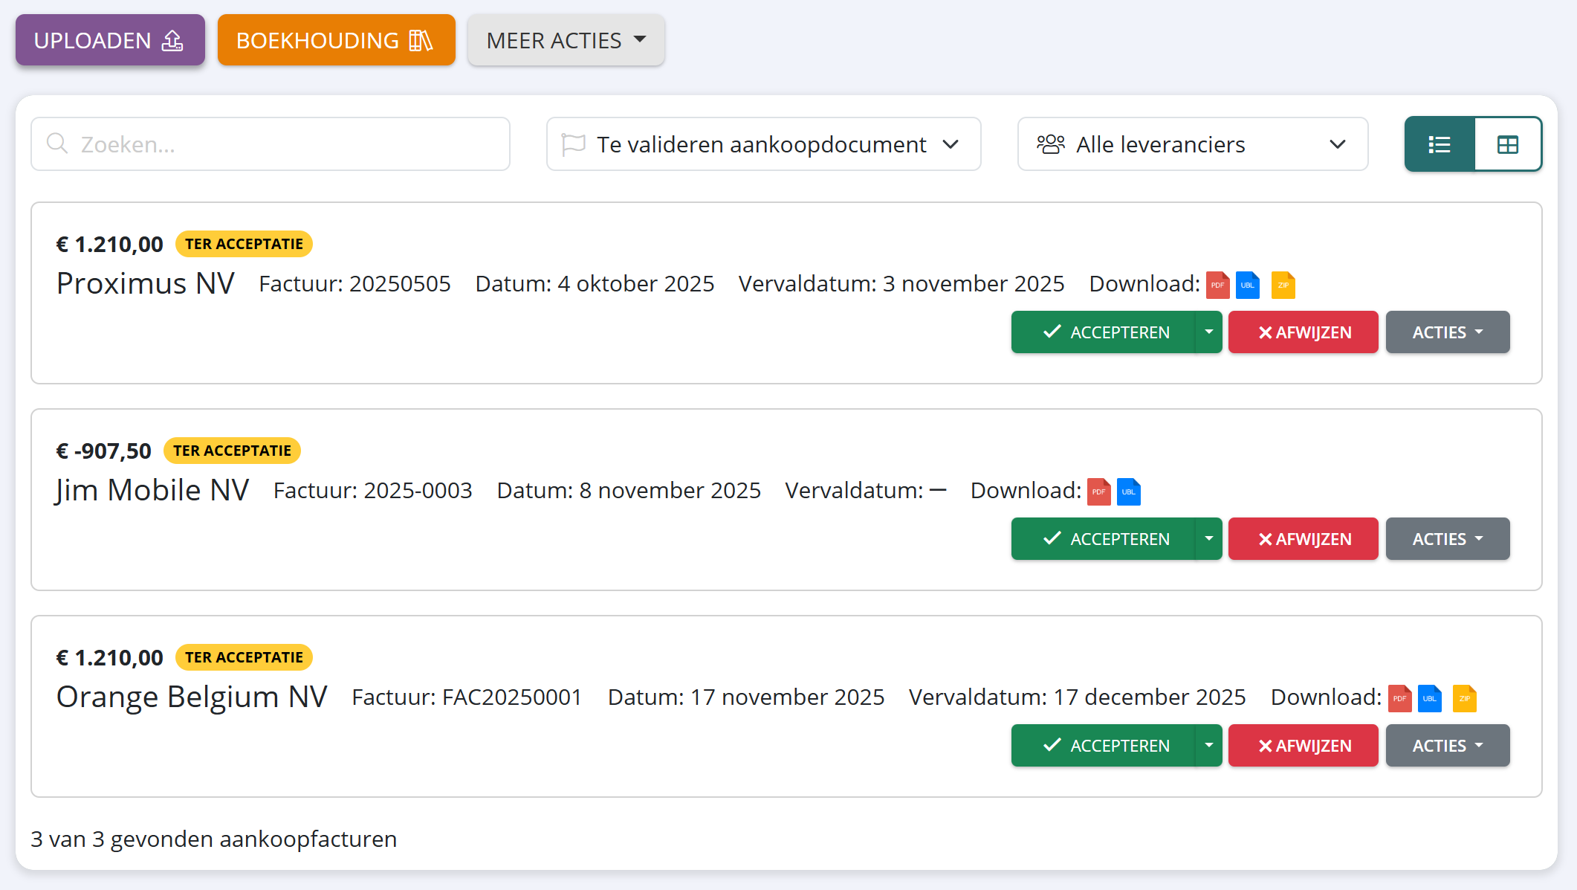1577x890 pixels.
Task: Open Accepteren arrow dropdown for Proximus NV
Action: tap(1208, 332)
